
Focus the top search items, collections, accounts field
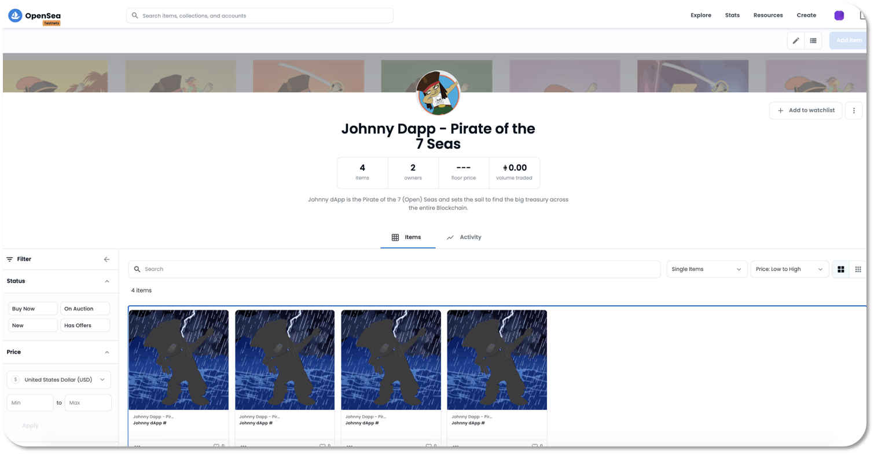[x=260, y=16]
